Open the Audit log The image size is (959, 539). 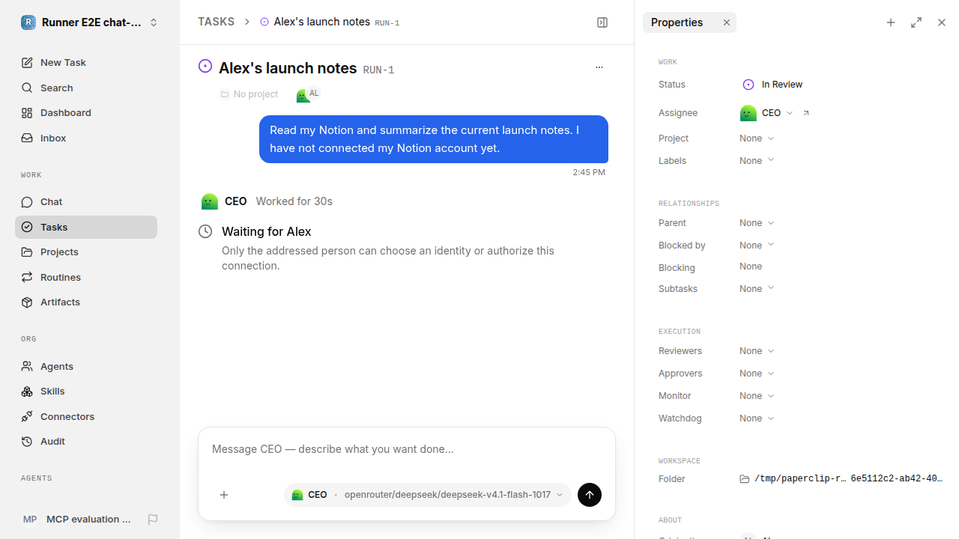86,442
